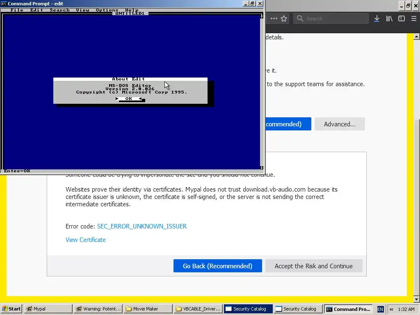The width and height of the screenshot is (420, 315).
Task: Open the browser Library icon
Action: (x=389, y=18)
